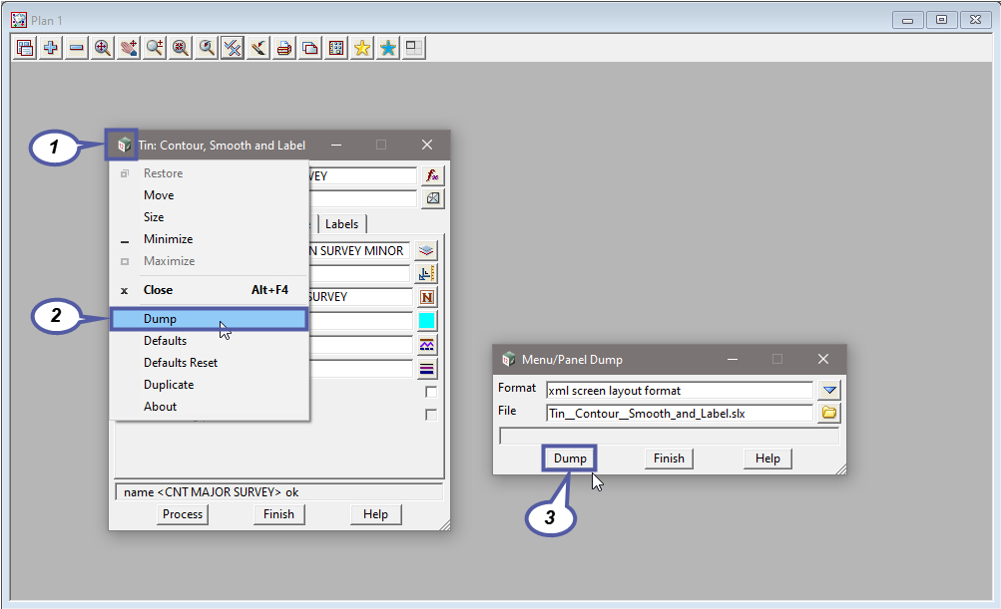Open the fx function icon in Tin panel

(x=432, y=175)
